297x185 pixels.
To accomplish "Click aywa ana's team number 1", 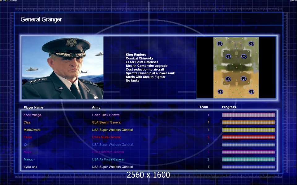I will point(208,167).
